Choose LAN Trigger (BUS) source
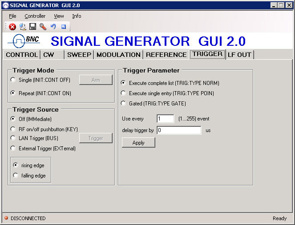Image resolution: width=295 pixels, height=225 pixels. (13, 138)
